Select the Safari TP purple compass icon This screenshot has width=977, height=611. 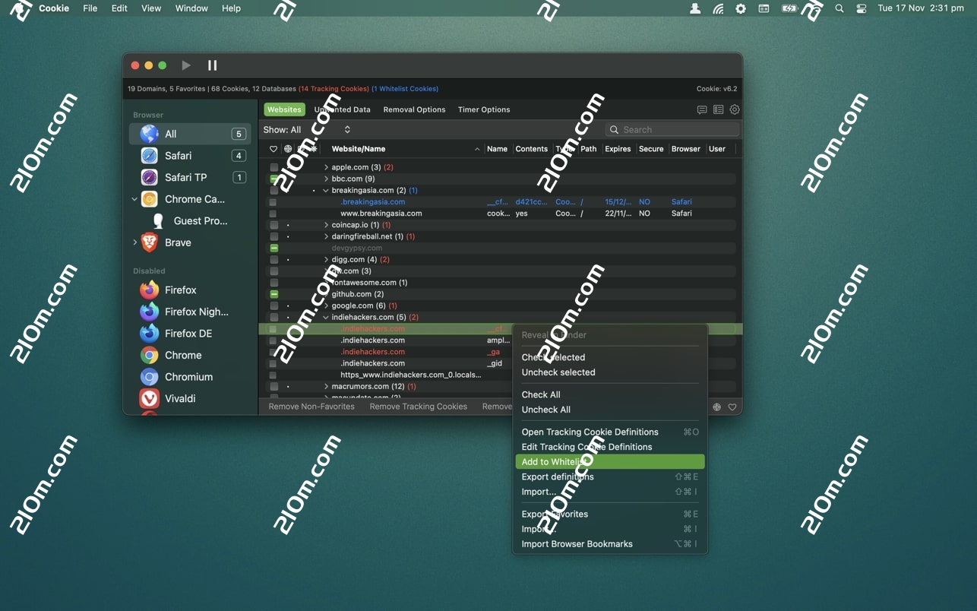click(x=150, y=177)
